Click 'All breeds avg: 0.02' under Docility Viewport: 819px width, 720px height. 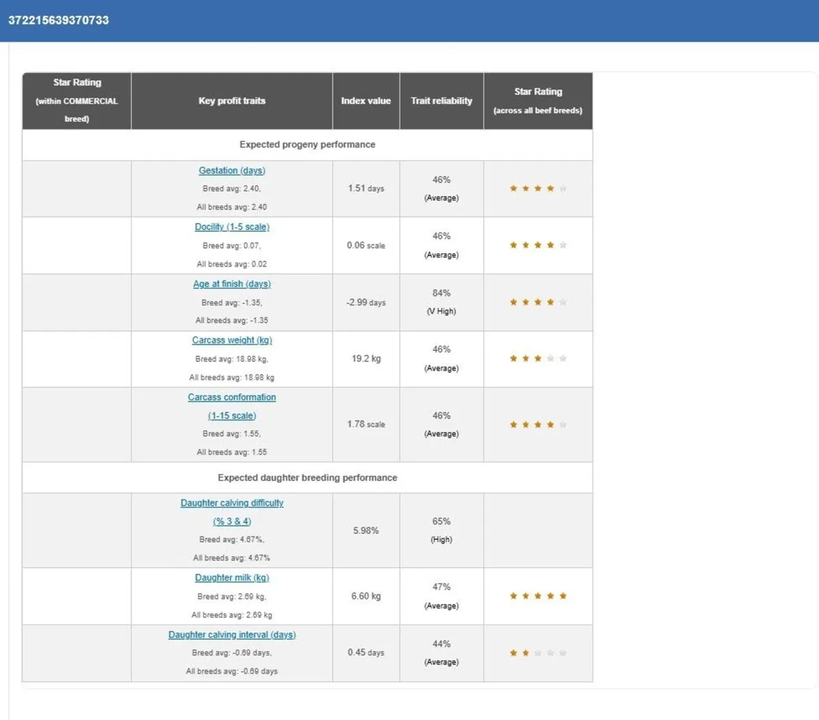point(232,264)
